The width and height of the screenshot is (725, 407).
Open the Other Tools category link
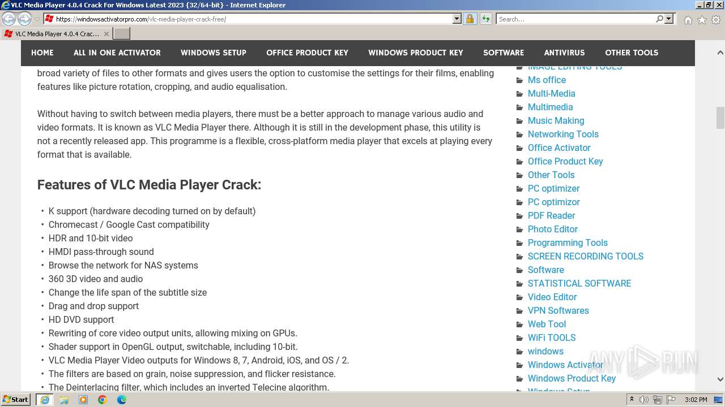[x=551, y=175]
